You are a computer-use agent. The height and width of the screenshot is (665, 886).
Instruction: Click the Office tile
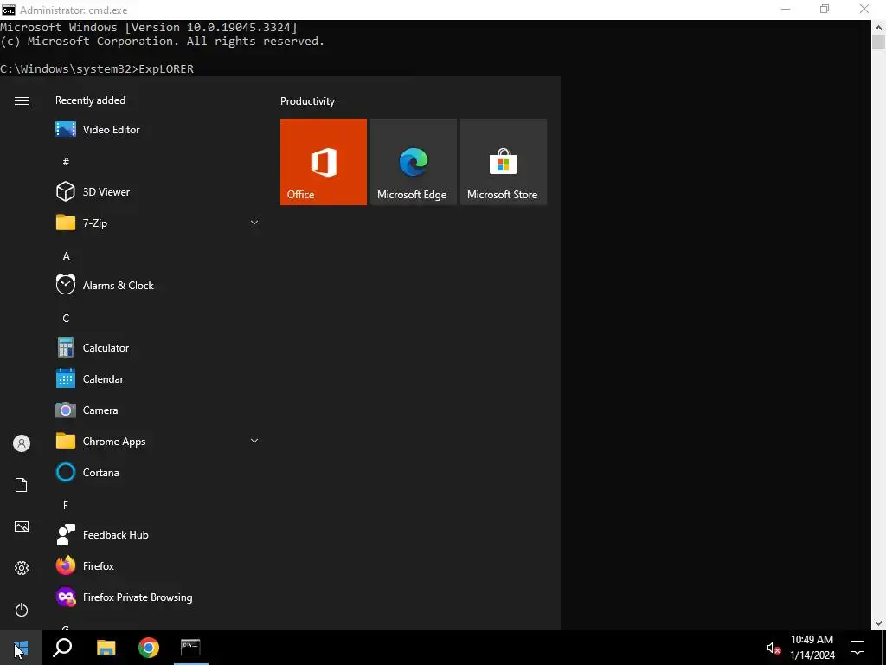pyautogui.click(x=324, y=162)
